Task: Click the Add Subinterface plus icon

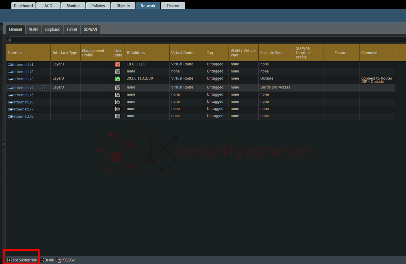Action: (9, 260)
